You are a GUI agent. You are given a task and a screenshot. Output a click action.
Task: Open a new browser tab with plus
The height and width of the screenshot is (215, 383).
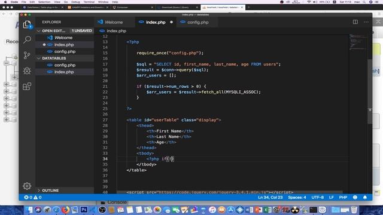[249, 7]
